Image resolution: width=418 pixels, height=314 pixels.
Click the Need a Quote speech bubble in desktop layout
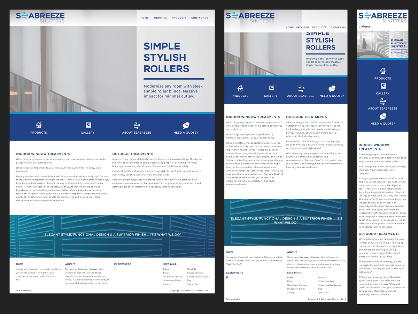click(186, 125)
